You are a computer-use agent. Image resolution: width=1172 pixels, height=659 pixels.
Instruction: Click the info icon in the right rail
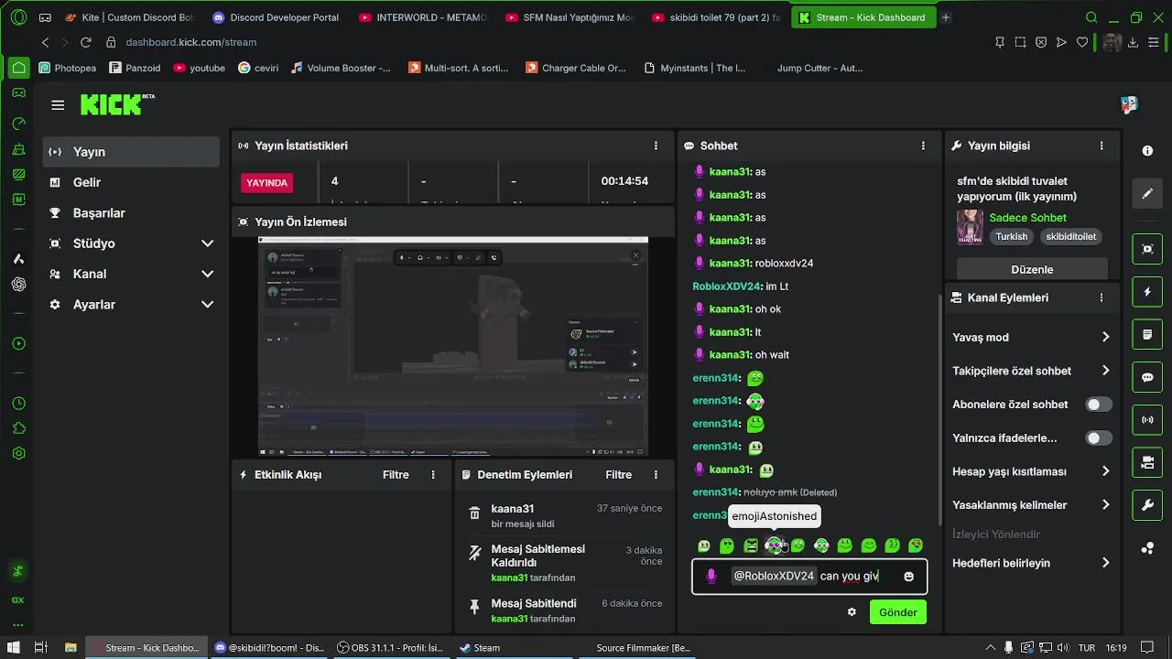pos(1147,151)
